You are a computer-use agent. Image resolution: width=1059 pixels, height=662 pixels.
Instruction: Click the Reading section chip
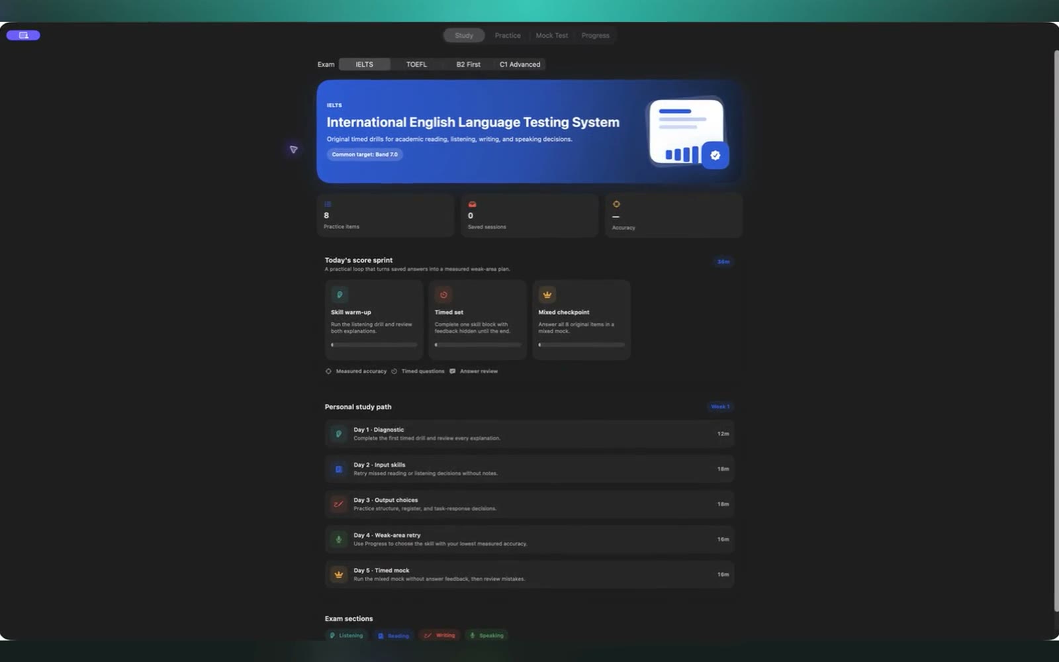pos(393,636)
